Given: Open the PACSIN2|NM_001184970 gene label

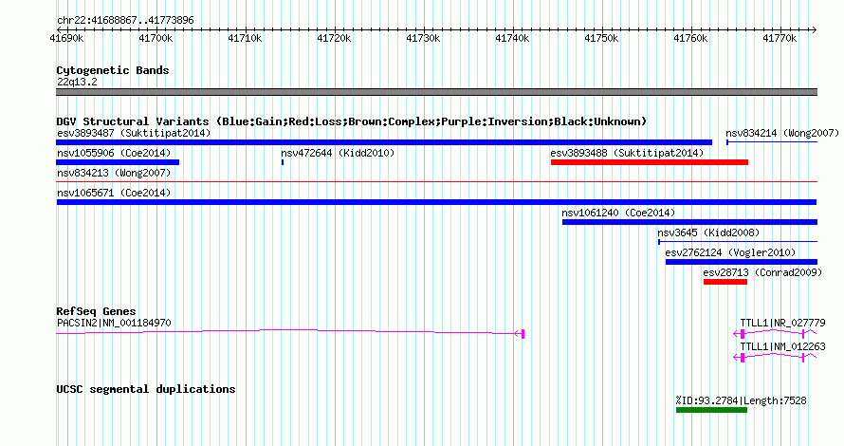Looking at the screenshot, I should (114, 324).
